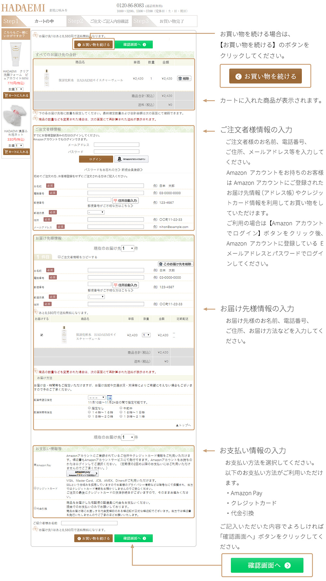
Task: Open prefecture dropdown in orderer information
Action: point(96,212)
